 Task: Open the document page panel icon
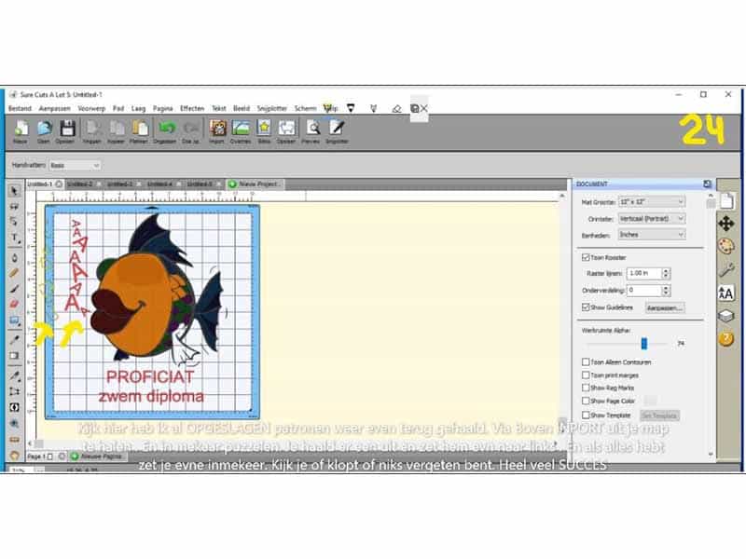[x=726, y=200]
